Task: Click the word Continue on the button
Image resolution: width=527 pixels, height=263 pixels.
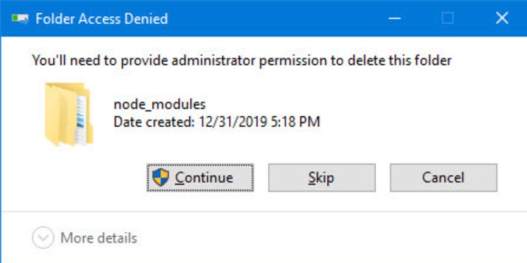Action: (x=204, y=178)
